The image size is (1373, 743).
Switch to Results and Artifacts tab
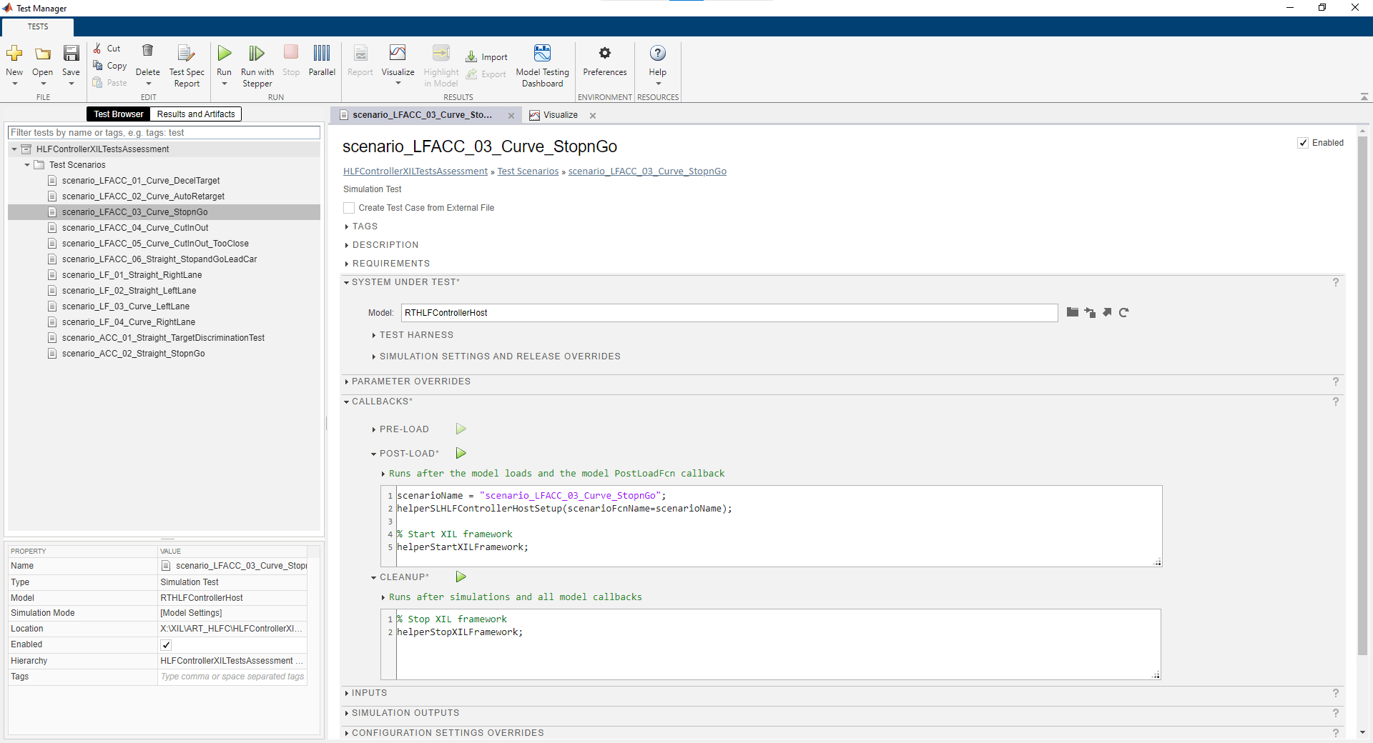click(x=196, y=114)
